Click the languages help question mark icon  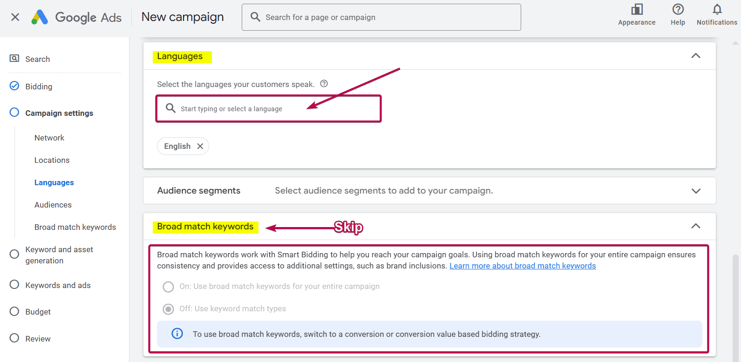[x=324, y=84]
